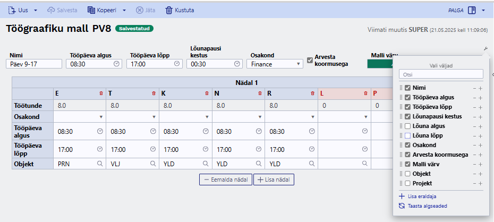494x222 pixels.
Task: Open the Osakond Finance dropdown
Action: (x=275, y=64)
